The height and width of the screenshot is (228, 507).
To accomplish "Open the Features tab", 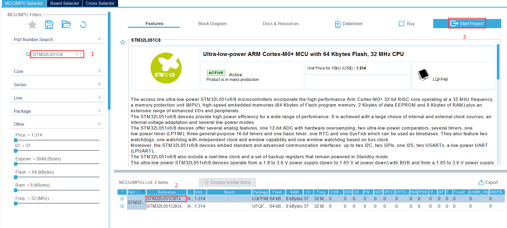I will click(154, 24).
